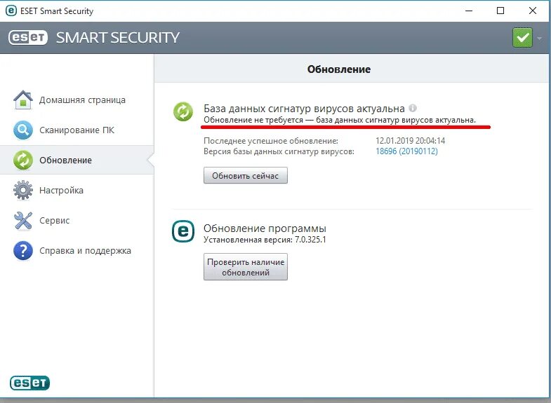Click the green virus database update icon

coord(183,111)
